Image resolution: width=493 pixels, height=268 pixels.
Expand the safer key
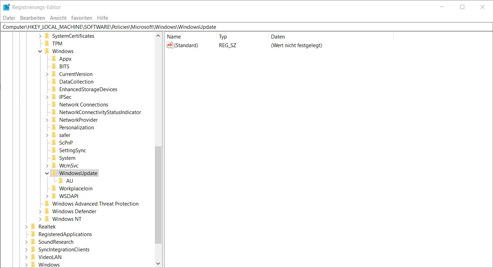(x=47, y=135)
